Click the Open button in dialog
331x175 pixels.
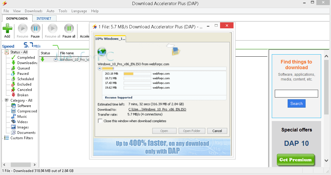164,131
